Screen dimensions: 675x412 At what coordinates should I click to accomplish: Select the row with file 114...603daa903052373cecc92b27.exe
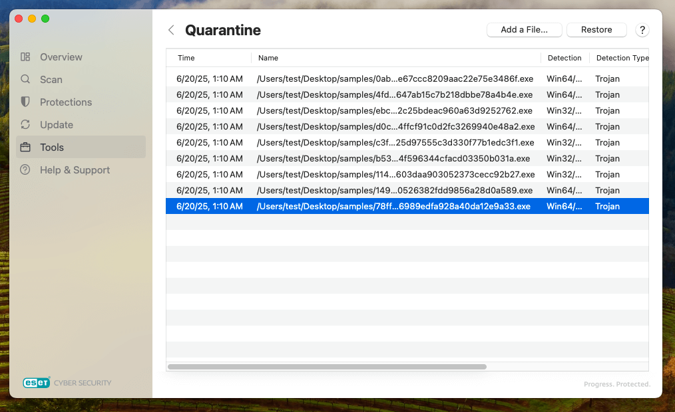coord(407,174)
